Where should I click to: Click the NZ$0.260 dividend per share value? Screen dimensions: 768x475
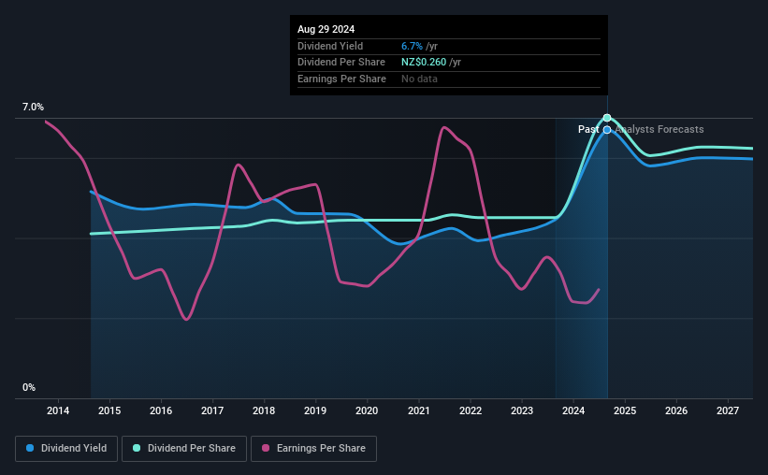coord(424,63)
